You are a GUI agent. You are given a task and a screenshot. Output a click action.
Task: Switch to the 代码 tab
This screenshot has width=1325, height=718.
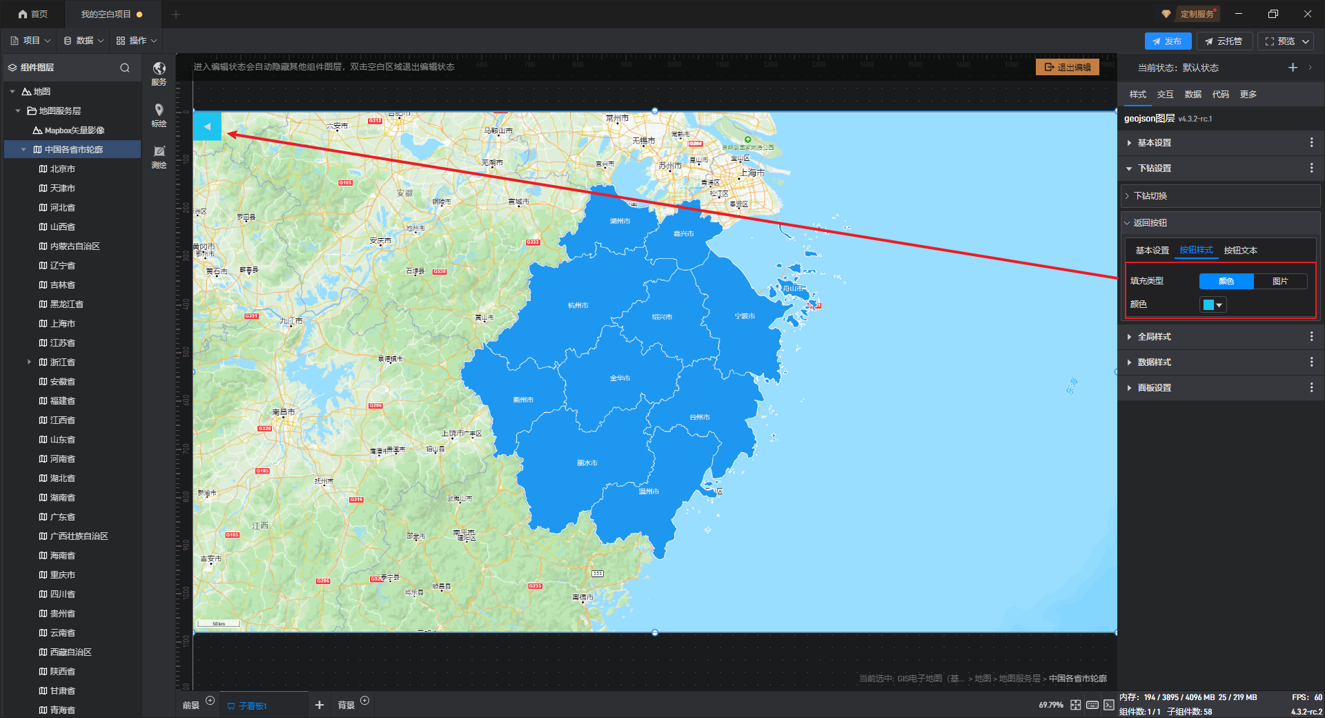pyautogui.click(x=1221, y=95)
